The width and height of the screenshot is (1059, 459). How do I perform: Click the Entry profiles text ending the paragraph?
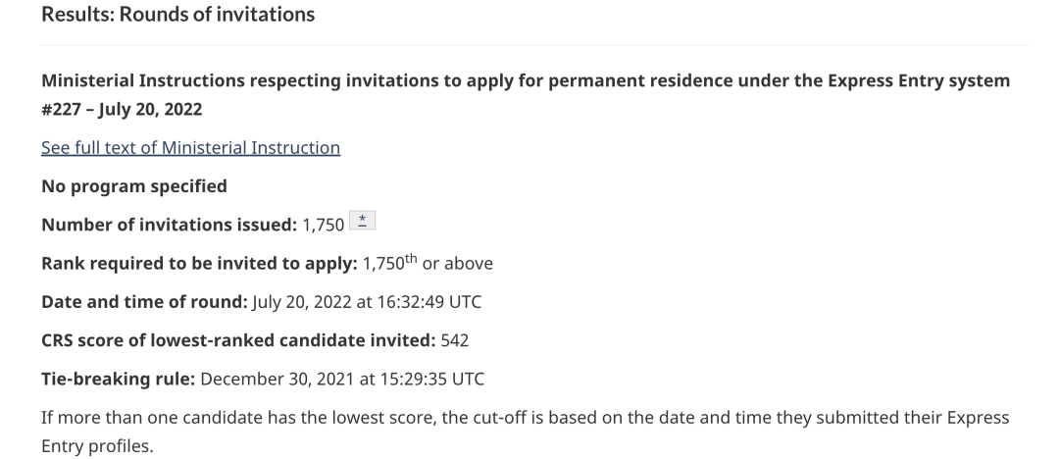97,446
